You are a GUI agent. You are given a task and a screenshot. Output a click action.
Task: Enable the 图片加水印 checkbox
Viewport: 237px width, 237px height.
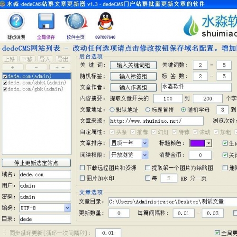82,178
